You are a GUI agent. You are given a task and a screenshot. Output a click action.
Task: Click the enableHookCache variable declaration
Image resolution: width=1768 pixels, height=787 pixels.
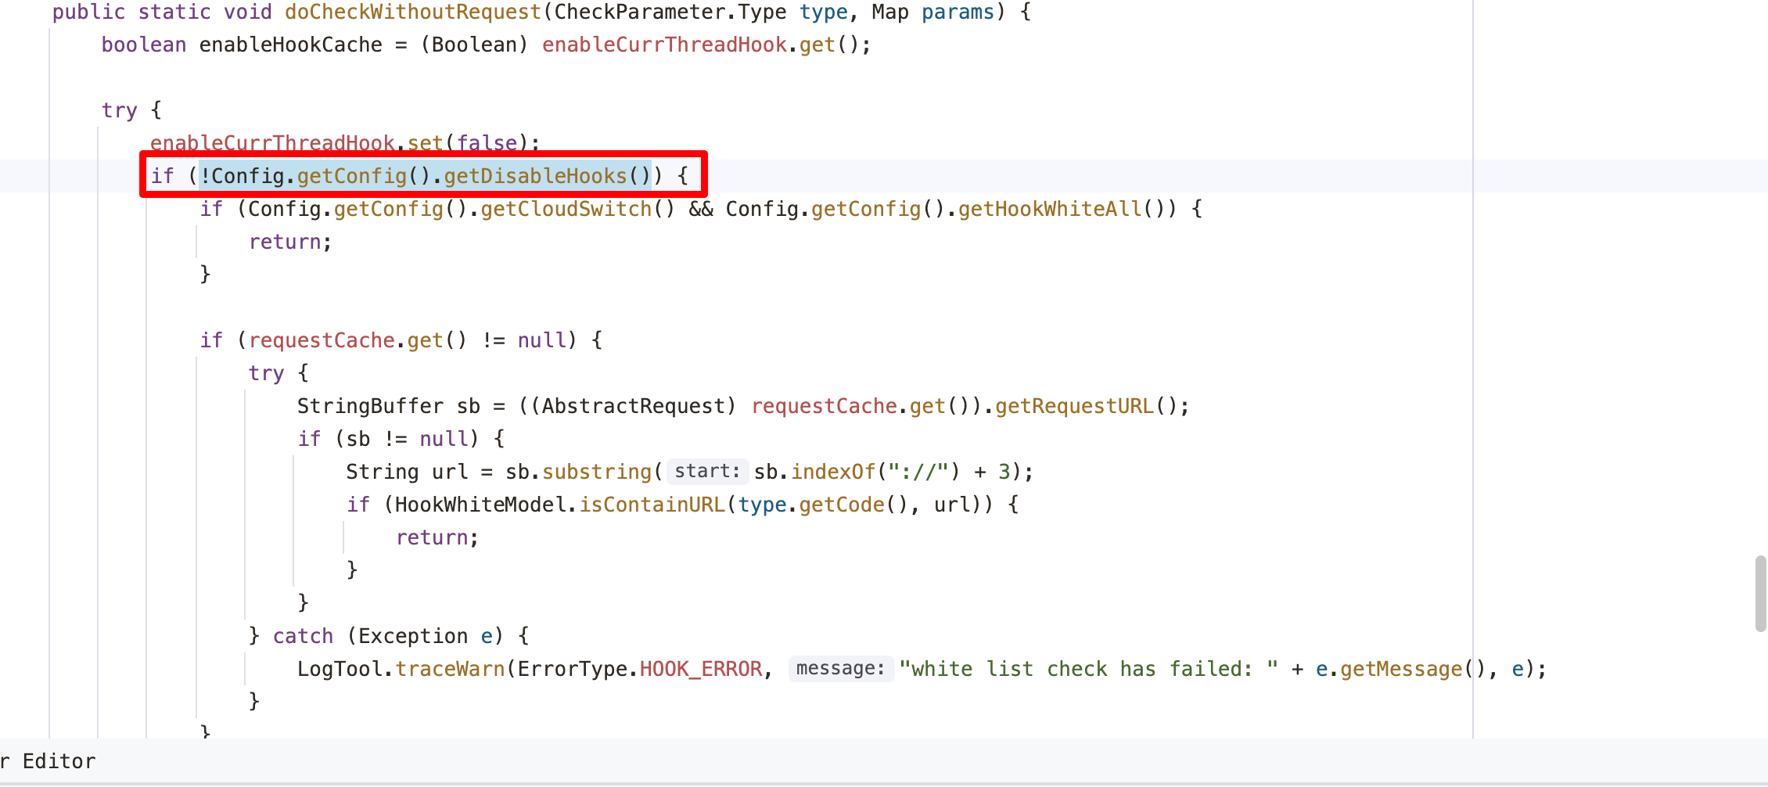pyautogui.click(x=290, y=45)
